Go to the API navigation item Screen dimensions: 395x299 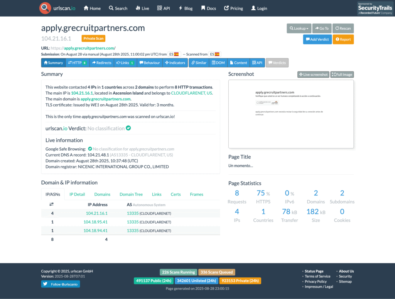(x=164, y=8)
